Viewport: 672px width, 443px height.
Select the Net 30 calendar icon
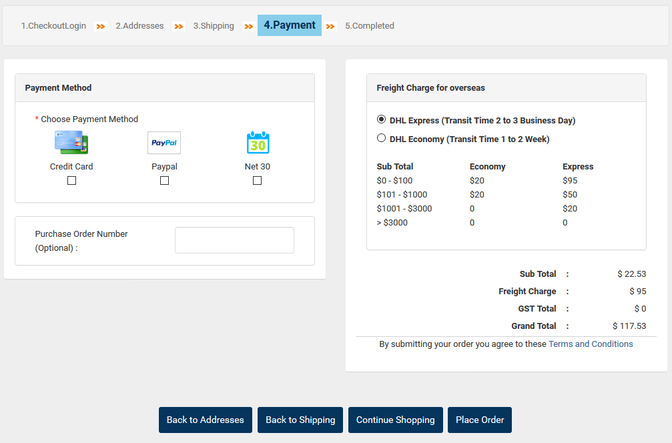257,142
